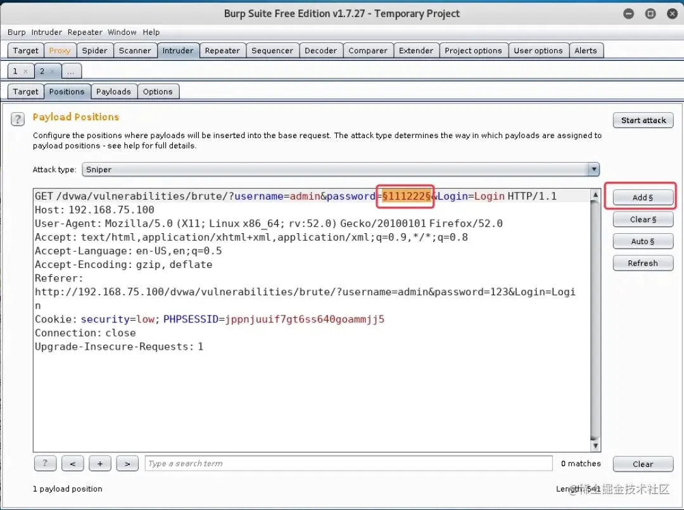Click the PHPSESSID cookie value
This screenshot has width=684, height=510.
point(305,319)
